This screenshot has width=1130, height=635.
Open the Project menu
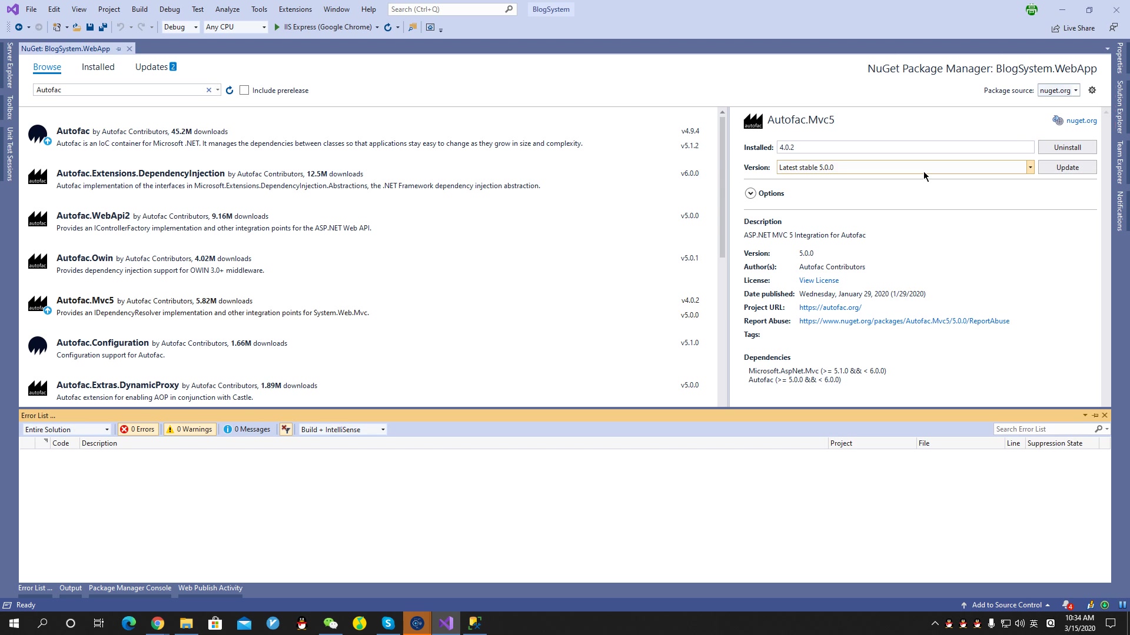tap(109, 9)
